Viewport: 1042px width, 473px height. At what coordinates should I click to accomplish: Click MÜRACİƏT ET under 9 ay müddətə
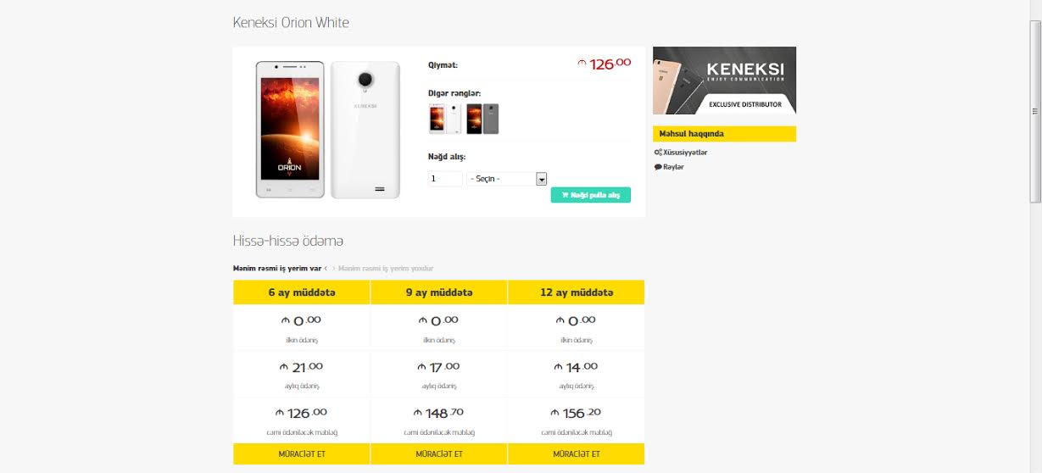coord(439,454)
